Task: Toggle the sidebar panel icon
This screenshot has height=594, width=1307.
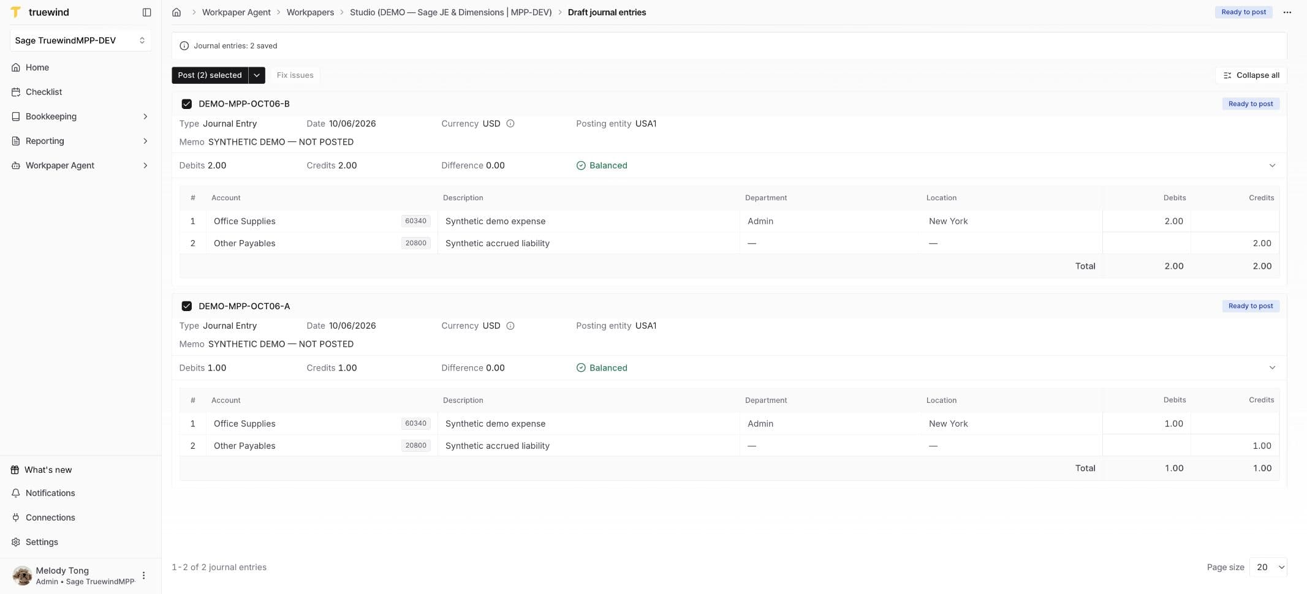Action: 146,12
